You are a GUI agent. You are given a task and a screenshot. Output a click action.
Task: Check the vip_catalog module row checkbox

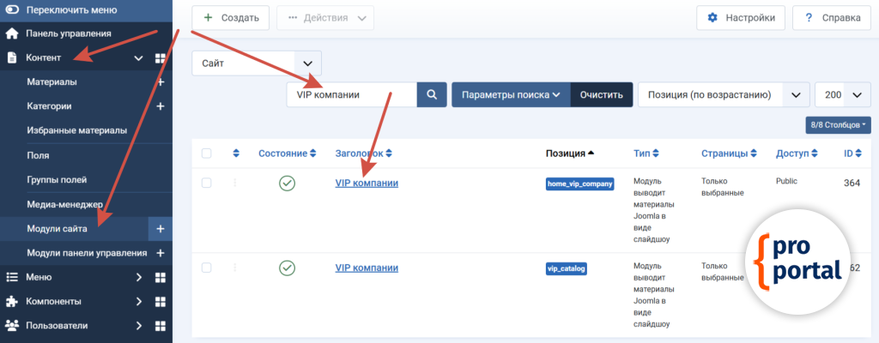tap(206, 268)
